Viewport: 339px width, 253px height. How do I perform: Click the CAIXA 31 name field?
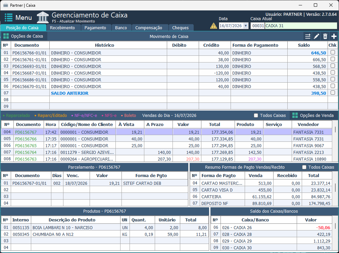point(301,26)
